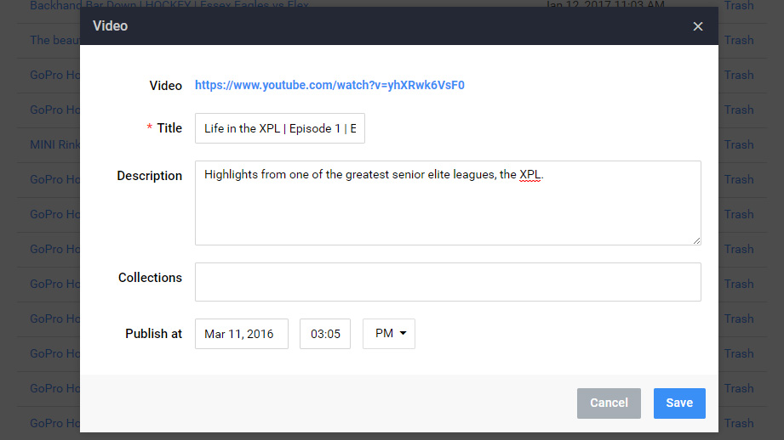Image resolution: width=784 pixels, height=440 pixels.
Task: Open the MINI Rink video link
Action: click(x=54, y=144)
